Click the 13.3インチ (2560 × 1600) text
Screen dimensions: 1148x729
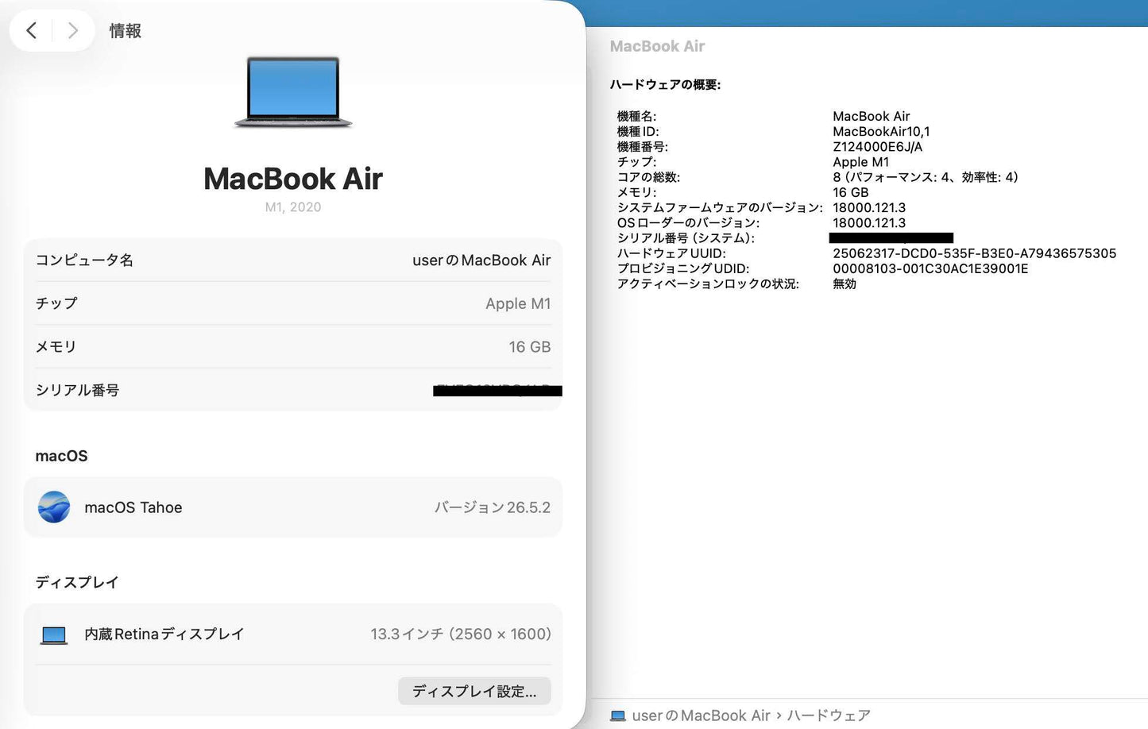point(461,634)
